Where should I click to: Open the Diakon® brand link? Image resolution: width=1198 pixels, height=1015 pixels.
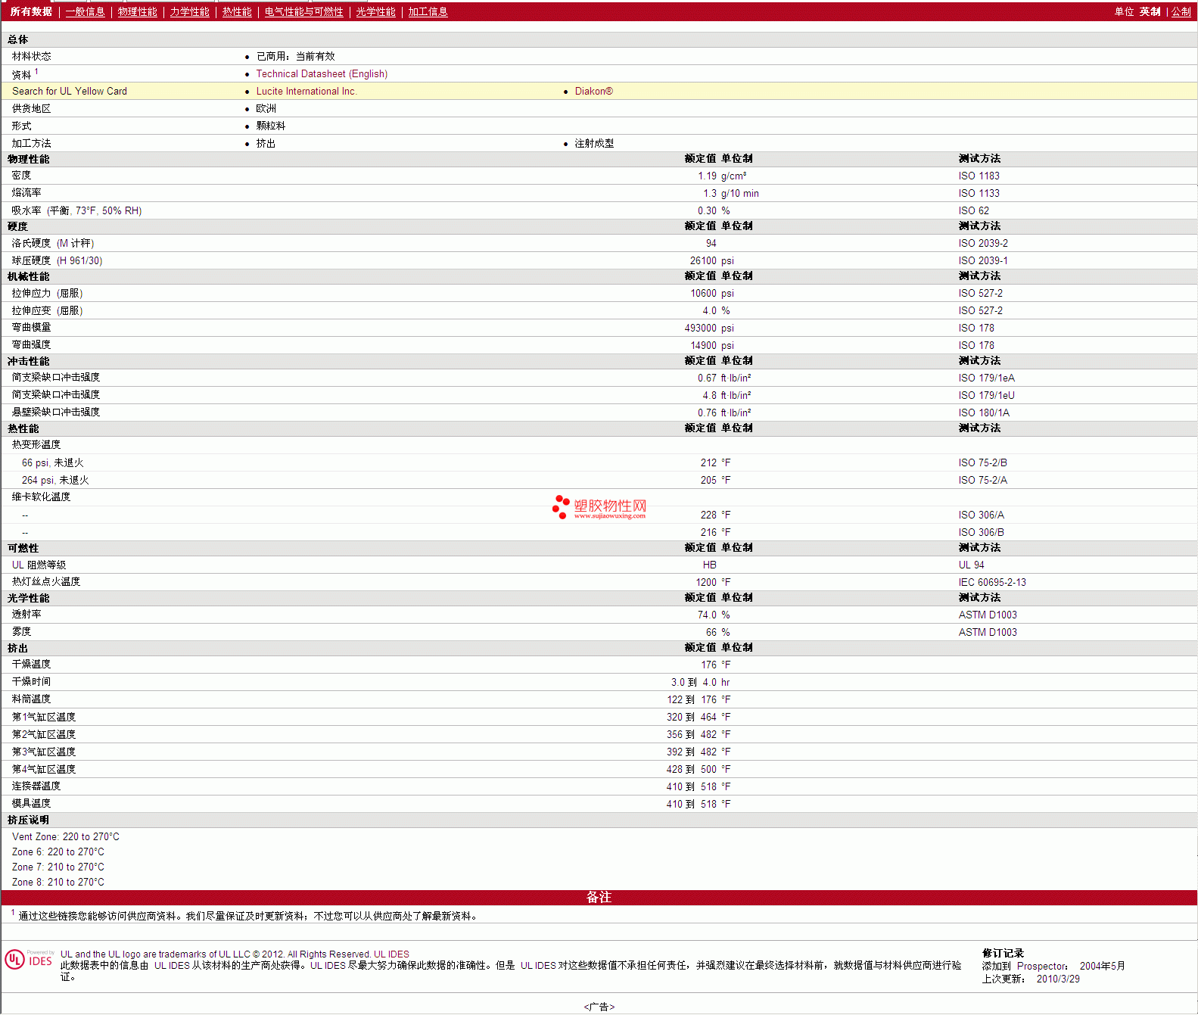pos(593,92)
